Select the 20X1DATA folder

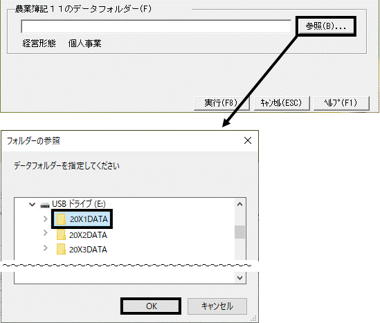point(89,219)
